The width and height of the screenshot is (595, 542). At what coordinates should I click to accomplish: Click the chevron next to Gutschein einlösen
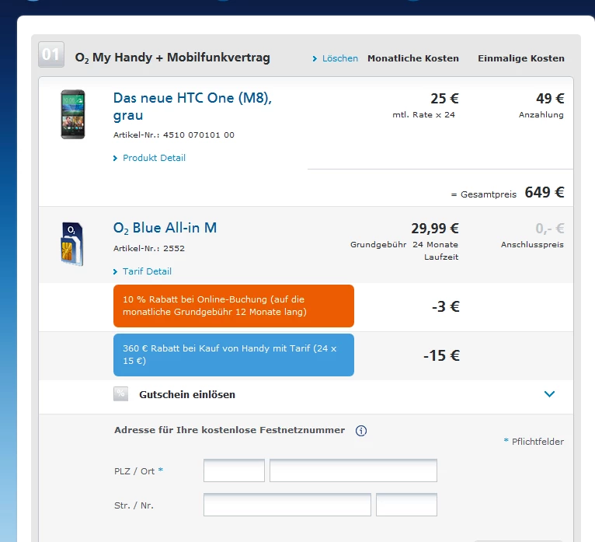pyautogui.click(x=549, y=394)
